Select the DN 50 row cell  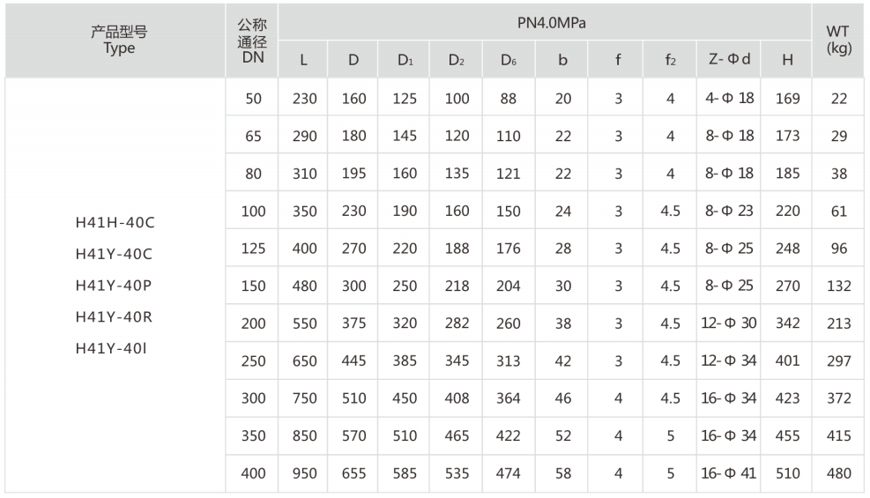(252, 98)
